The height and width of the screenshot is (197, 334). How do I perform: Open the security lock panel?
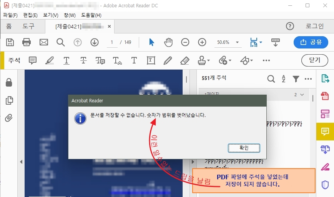click(9, 82)
